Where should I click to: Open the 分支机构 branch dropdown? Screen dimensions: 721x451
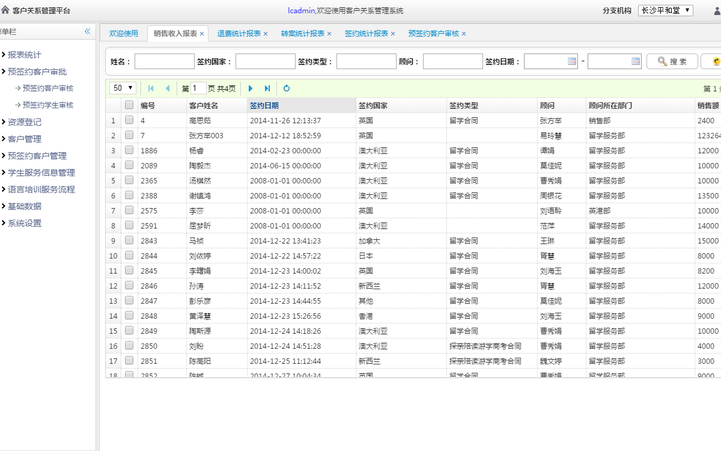tap(666, 10)
